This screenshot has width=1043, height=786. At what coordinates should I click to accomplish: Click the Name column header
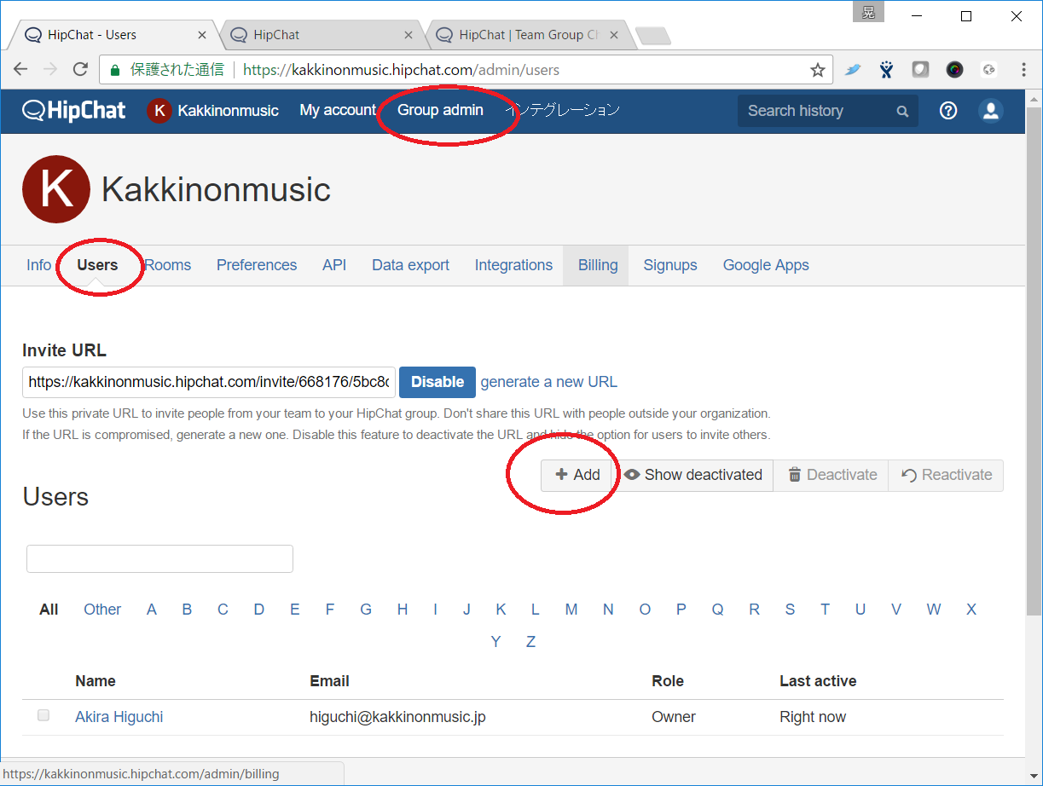[x=96, y=681]
